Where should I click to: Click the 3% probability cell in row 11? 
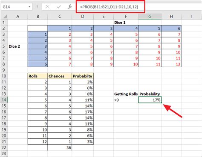(83, 82)
